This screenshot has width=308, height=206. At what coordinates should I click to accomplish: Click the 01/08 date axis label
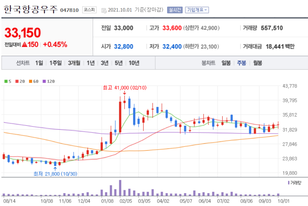pyautogui.click(x=107, y=201)
